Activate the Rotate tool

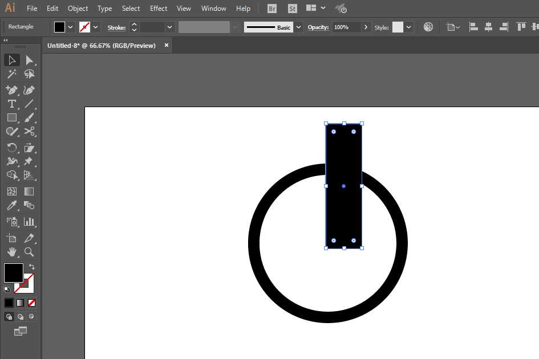pos(12,147)
